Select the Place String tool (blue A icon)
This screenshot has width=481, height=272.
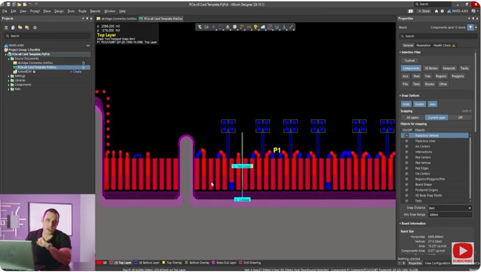point(283,27)
